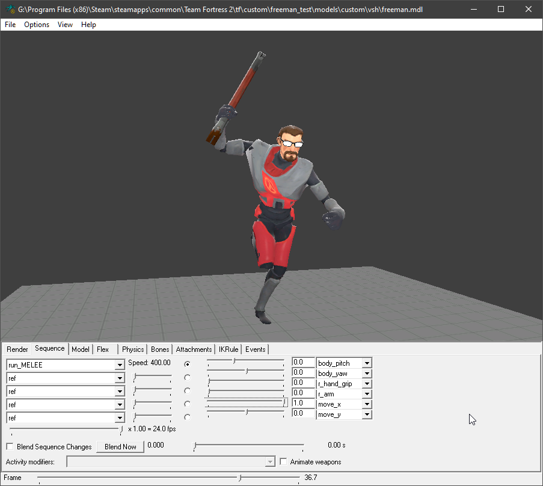Open the View menu
The width and height of the screenshot is (543, 486).
coord(65,25)
